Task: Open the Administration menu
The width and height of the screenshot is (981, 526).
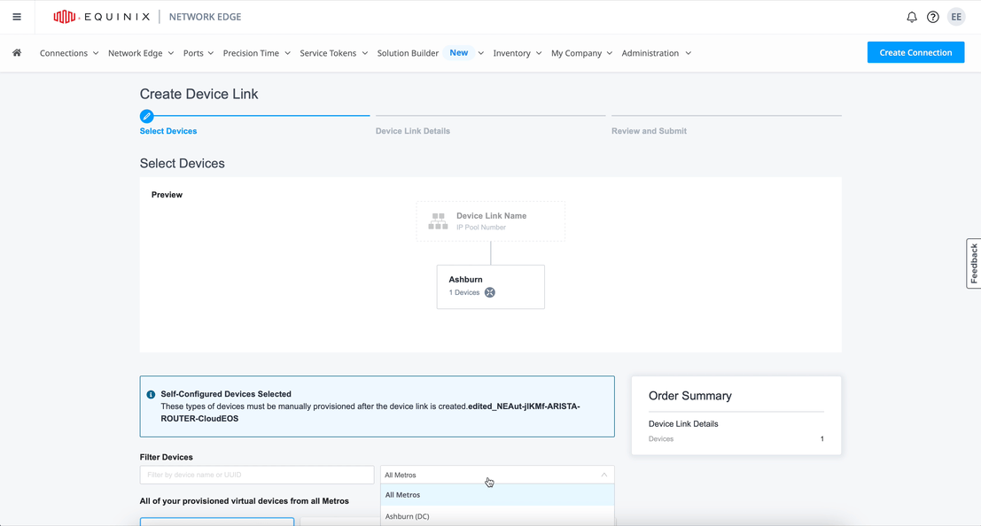Action: [656, 53]
